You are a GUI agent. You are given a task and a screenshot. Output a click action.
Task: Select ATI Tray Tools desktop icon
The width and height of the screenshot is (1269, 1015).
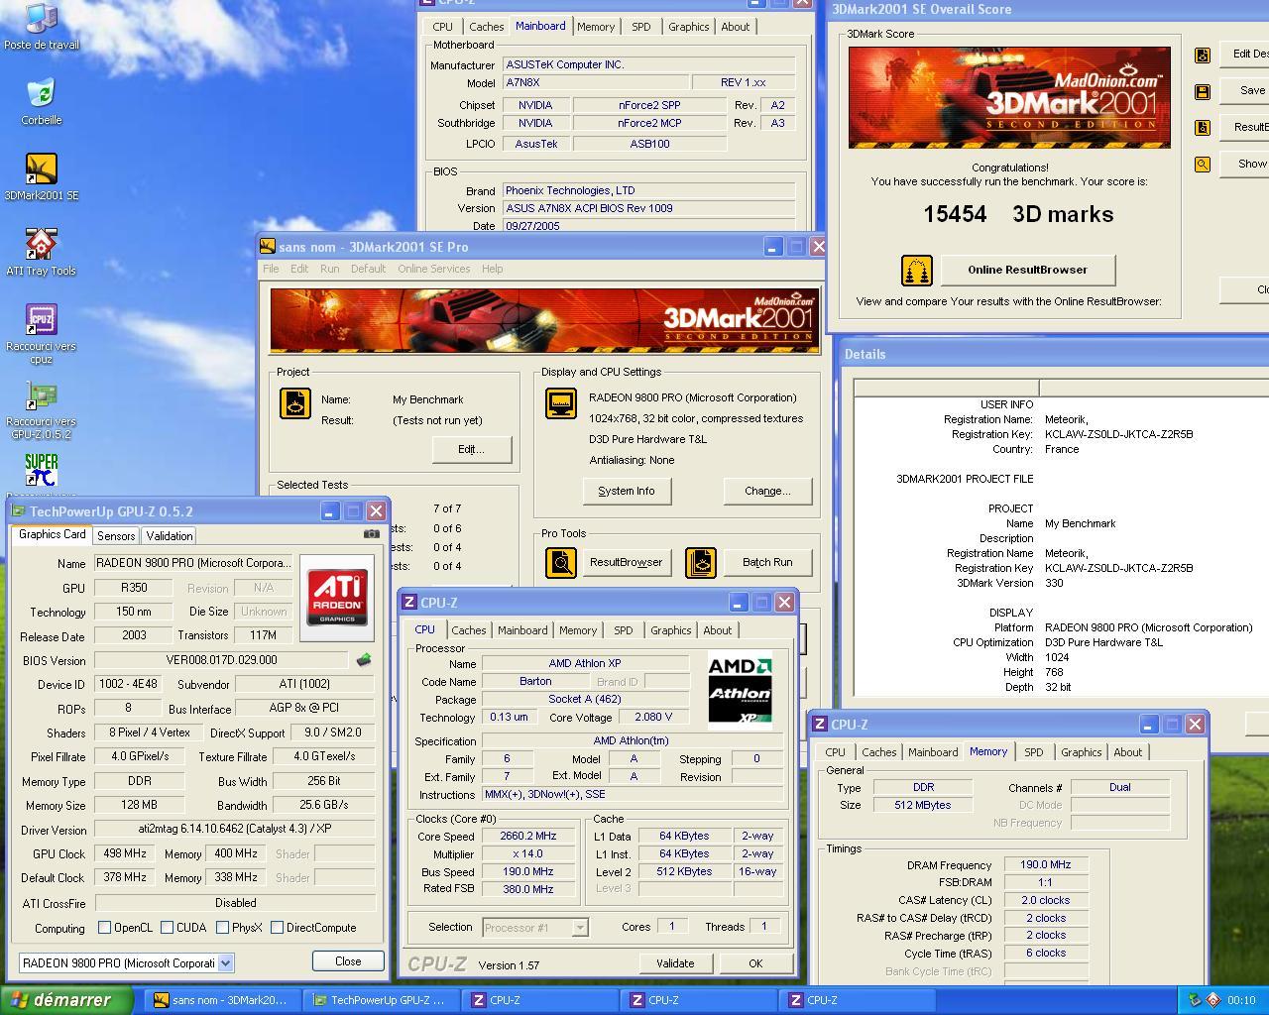(41, 253)
